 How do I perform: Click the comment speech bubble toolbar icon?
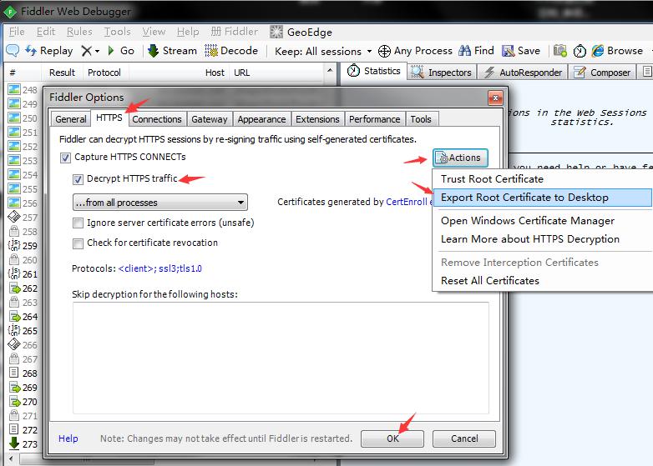click(x=13, y=50)
